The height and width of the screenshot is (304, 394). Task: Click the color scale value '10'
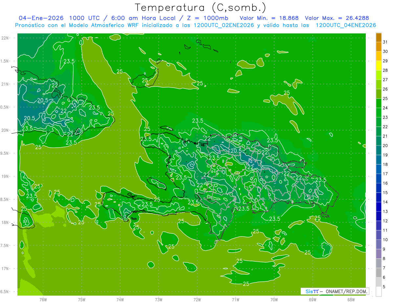[385, 240]
